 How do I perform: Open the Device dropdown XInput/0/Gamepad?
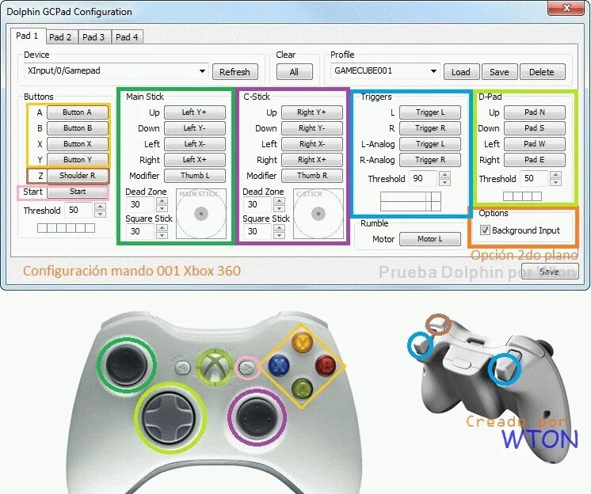click(x=116, y=70)
